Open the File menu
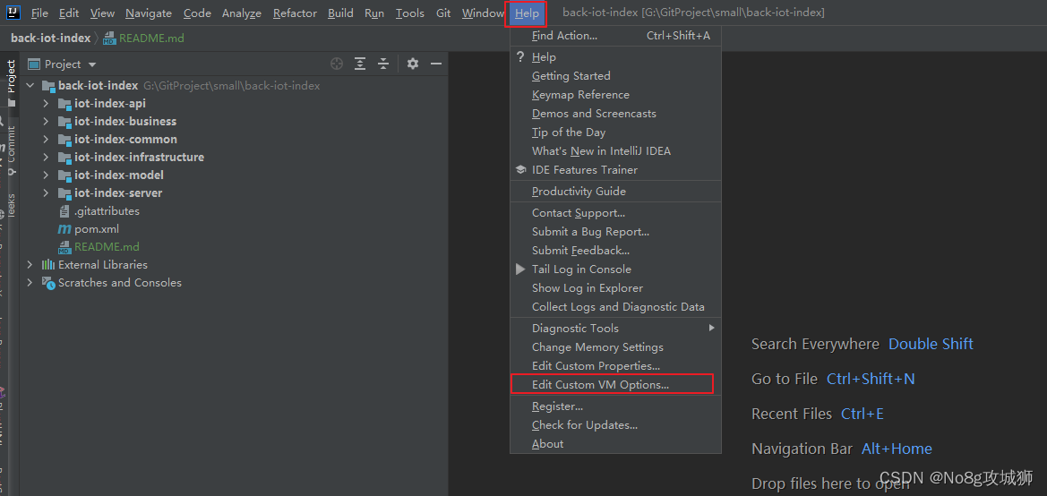The width and height of the screenshot is (1047, 496). (x=39, y=13)
